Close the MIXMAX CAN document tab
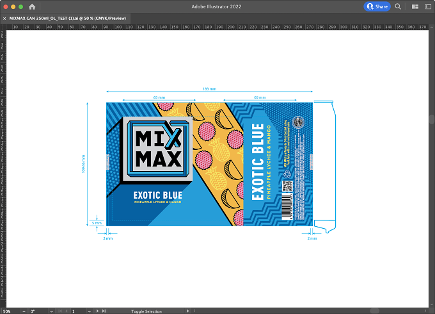 pos(4,19)
